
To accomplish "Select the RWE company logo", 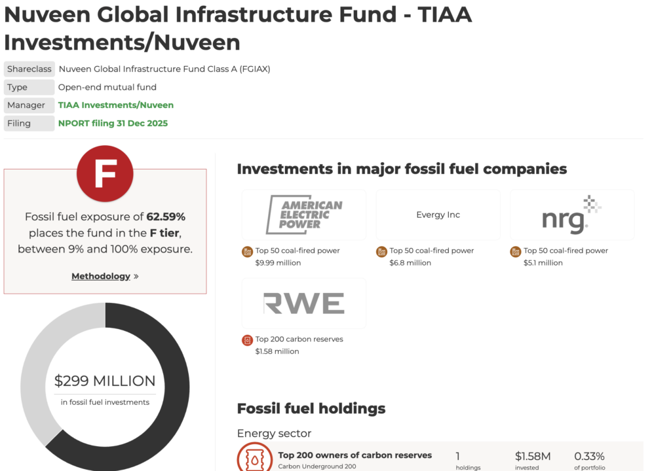I will (x=303, y=302).
